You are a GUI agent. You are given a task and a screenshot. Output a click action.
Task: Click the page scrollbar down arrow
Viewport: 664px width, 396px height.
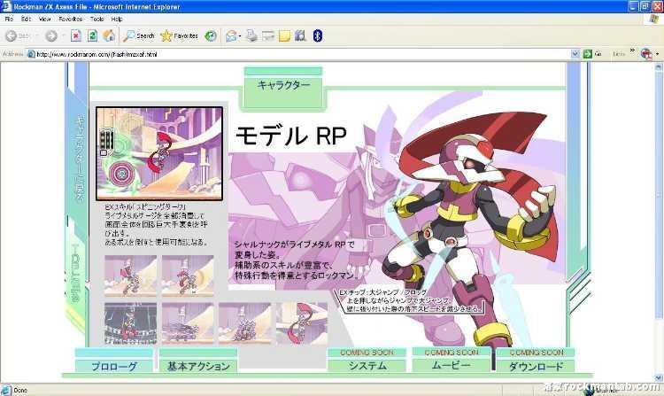point(659,377)
